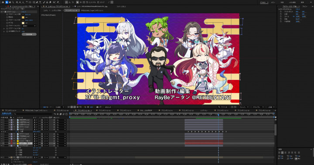Select the Zoom magnifier tool

pyautogui.click(x=13, y=2)
